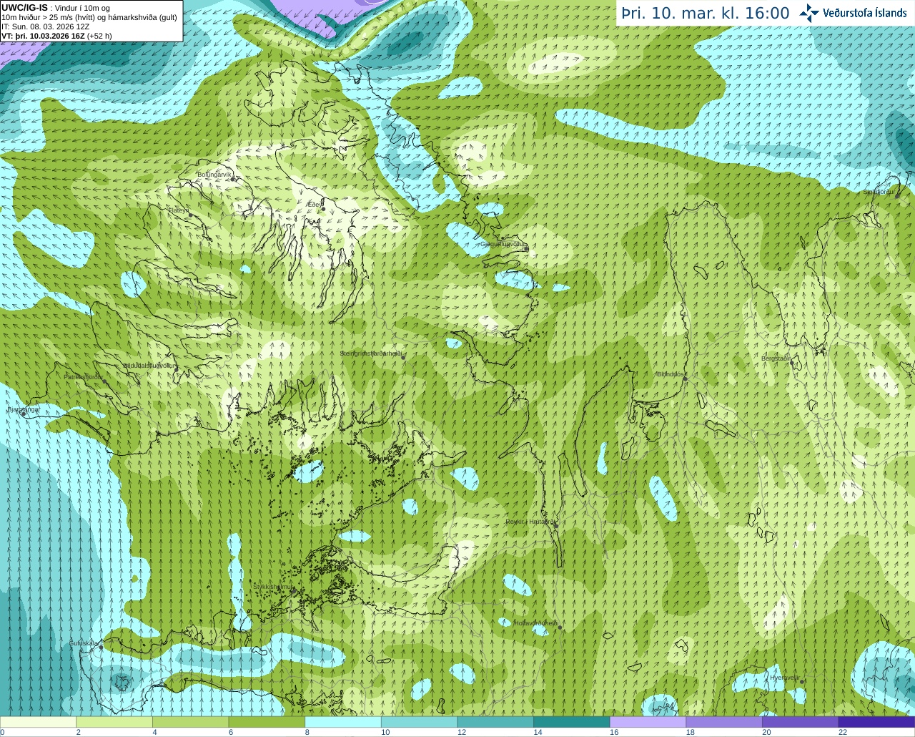Click the Bolungarvík station label
Screen dimensions: 915x737
215,174
